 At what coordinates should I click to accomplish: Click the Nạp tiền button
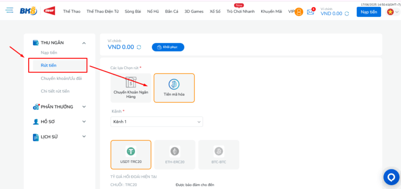(x=369, y=11)
